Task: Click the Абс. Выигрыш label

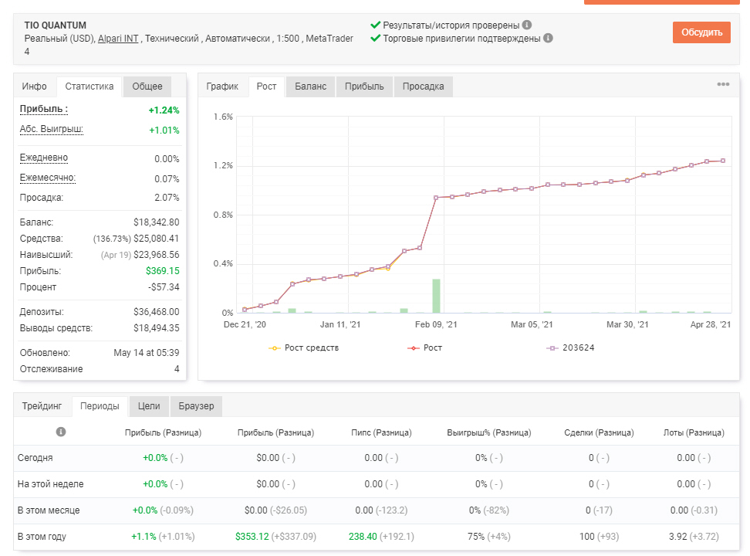Action: (51, 129)
